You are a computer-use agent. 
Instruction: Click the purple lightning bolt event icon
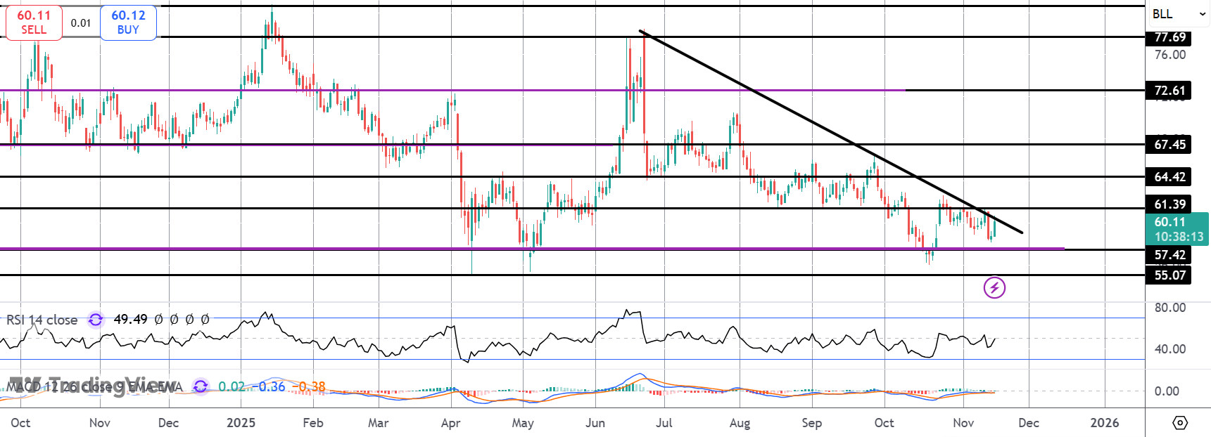[994, 287]
